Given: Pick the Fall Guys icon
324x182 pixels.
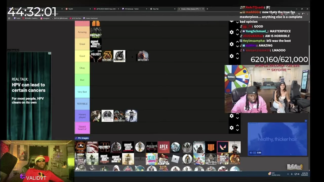Looking at the screenshot, I should coord(152,159).
